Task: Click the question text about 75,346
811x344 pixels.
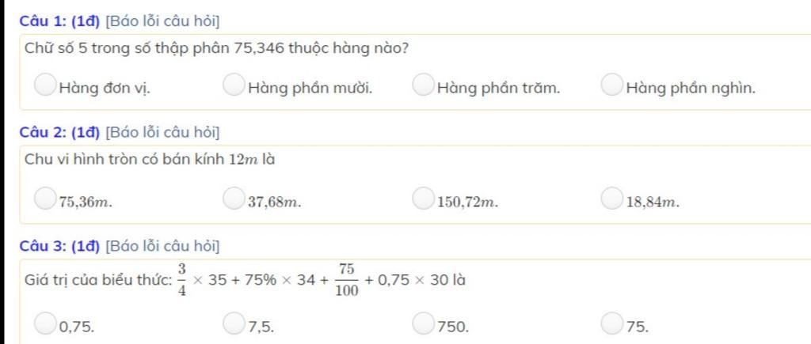Action: pos(217,48)
